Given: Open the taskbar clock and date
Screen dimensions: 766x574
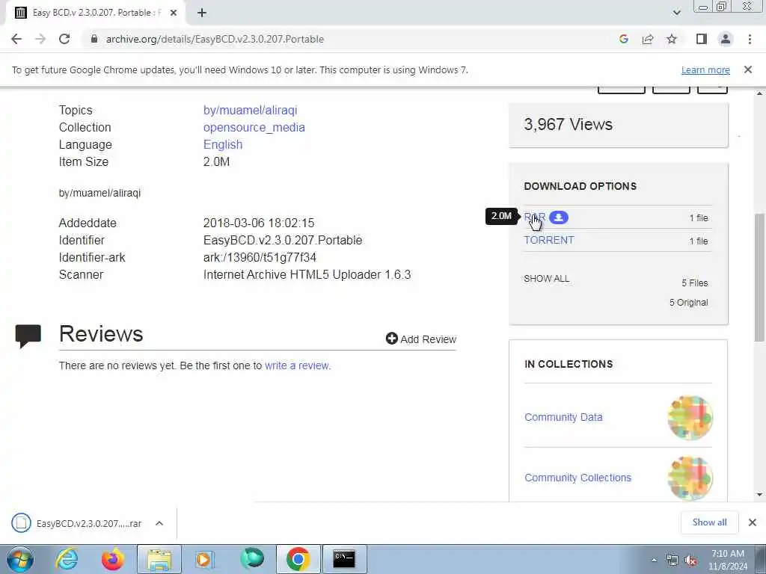Looking at the screenshot, I should tap(728, 560).
